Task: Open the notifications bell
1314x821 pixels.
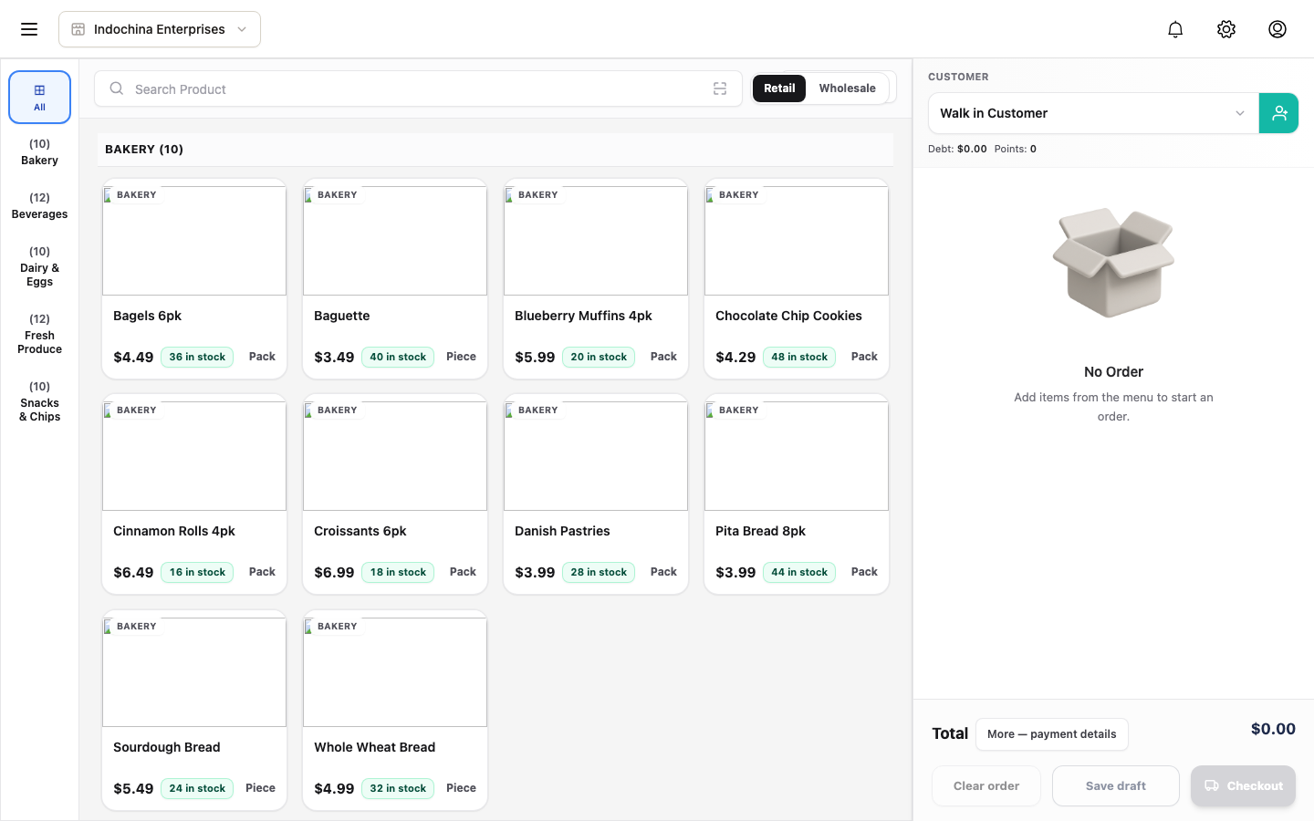Action: [x=1175, y=29]
